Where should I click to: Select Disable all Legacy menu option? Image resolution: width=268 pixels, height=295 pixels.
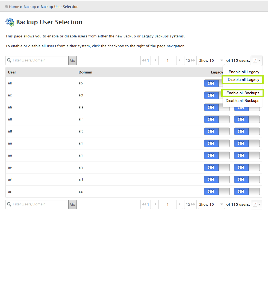coord(243,79)
